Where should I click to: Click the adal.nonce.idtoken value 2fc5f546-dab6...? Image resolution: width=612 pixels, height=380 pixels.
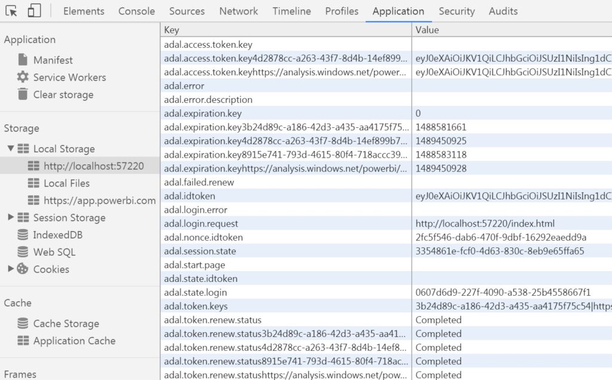(x=501, y=237)
